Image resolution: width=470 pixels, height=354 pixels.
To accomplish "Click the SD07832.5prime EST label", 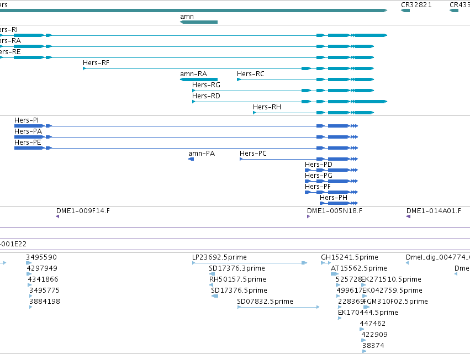I will click(x=265, y=302).
